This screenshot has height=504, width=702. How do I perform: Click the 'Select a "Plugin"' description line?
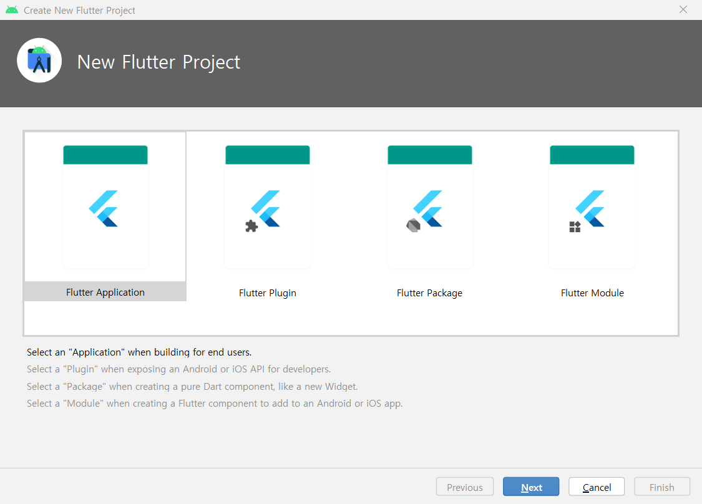click(x=178, y=369)
